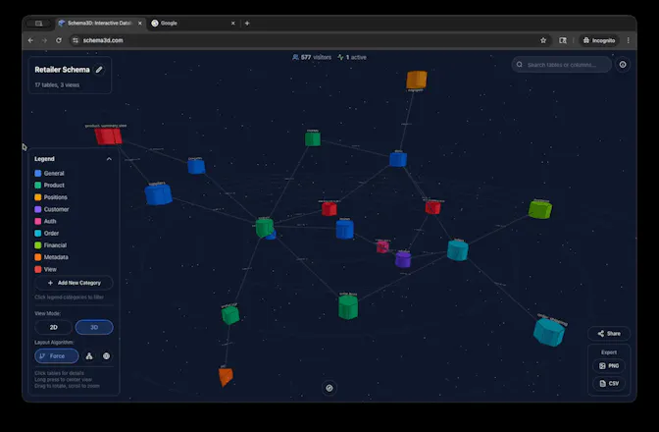Open the browser side panel icon
This screenshot has width=659, height=432.
(x=563, y=40)
